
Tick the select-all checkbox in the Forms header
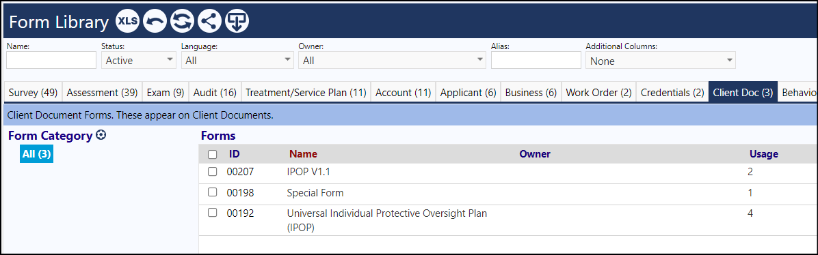(212, 155)
